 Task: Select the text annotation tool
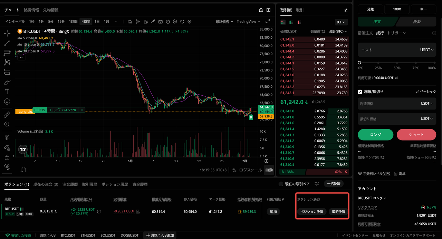pyautogui.click(x=7, y=92)
